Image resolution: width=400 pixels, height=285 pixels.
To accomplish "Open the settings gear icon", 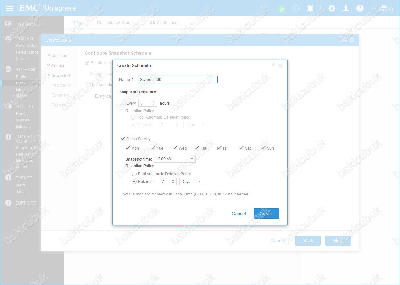I will pos(332,8).
